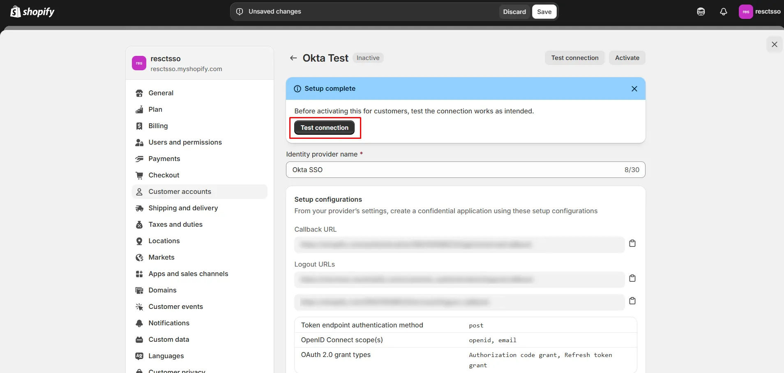Open Custom data settings
This screenshot has height=373, width=784.
pos(200,340)
